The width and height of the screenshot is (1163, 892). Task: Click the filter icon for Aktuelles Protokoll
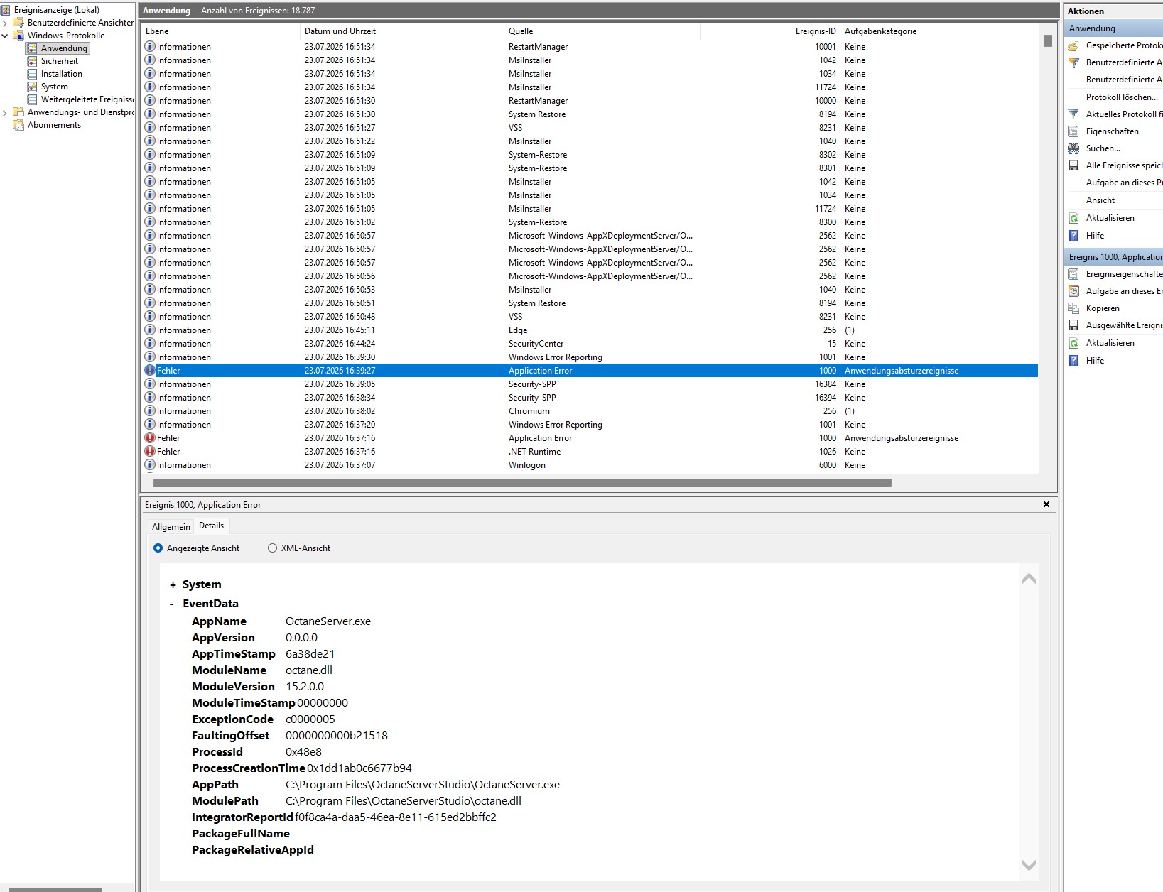(x=1073, y=114)
